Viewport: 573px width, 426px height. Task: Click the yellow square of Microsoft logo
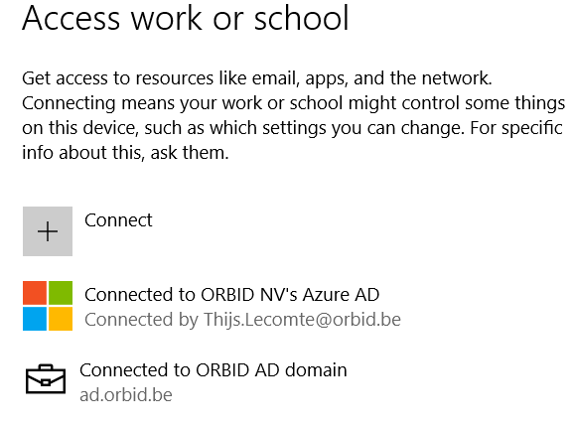pyautogui.click(x=61, y=319)
